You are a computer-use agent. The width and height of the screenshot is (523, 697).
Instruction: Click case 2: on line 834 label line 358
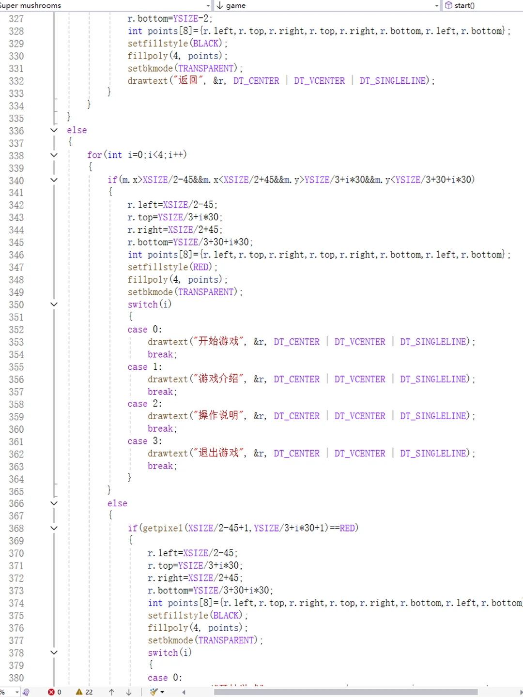tap(145, 404)
